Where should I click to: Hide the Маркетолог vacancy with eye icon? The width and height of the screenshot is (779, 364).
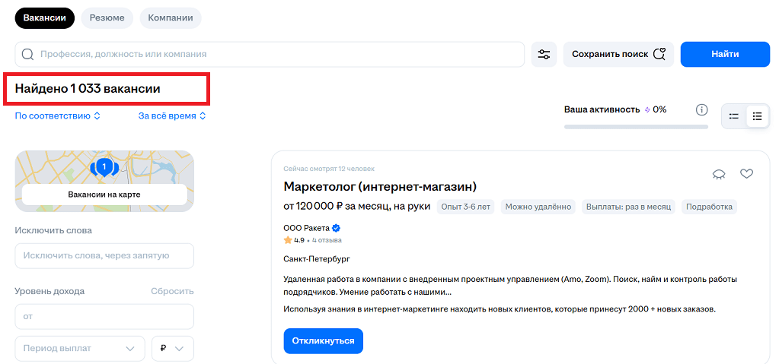[718, 174]
